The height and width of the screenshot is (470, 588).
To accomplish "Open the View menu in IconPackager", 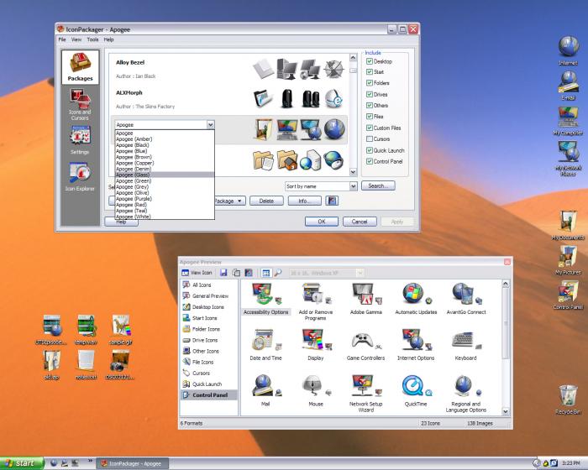I will pos(76,39).
